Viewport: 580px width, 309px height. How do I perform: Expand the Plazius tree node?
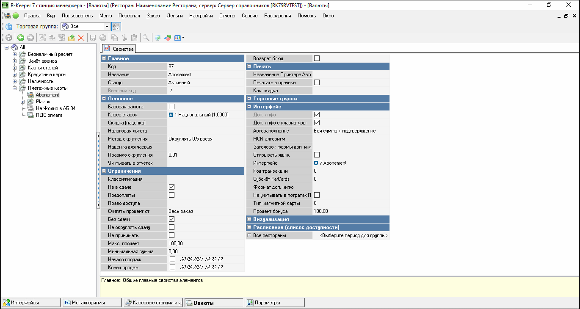pyautogui.click(x=23, y=102)
